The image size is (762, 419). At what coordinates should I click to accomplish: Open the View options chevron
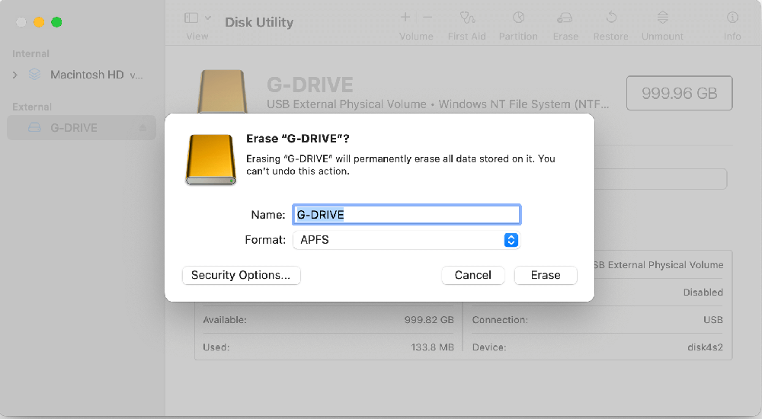click(208, 18)
